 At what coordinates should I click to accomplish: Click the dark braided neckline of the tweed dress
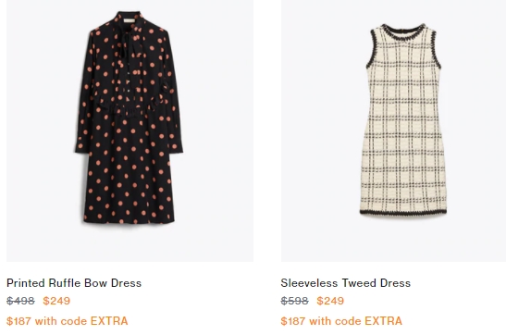click(x=403, y=30)
